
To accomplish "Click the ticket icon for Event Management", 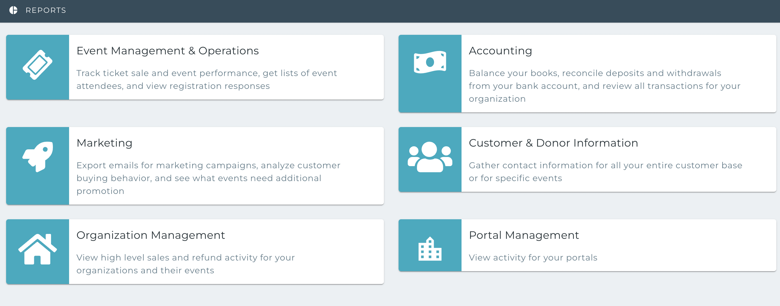I will tap(38, 65).
